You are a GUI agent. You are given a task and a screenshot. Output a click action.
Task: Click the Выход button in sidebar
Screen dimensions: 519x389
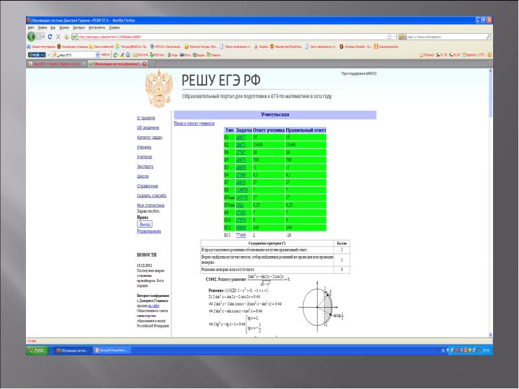pos(145,224)
